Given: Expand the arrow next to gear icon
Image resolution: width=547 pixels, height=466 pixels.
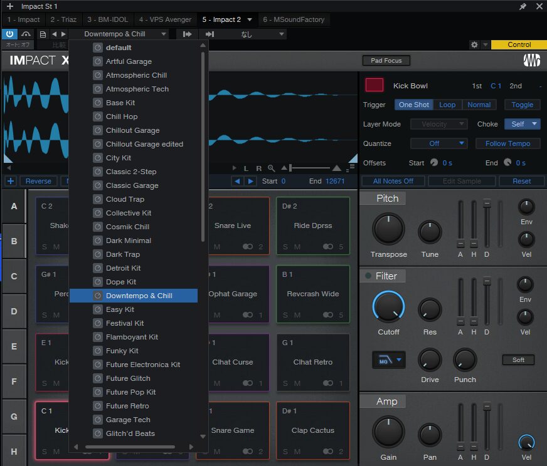Looking at the screenshot, I should click(x=485, y=44).
